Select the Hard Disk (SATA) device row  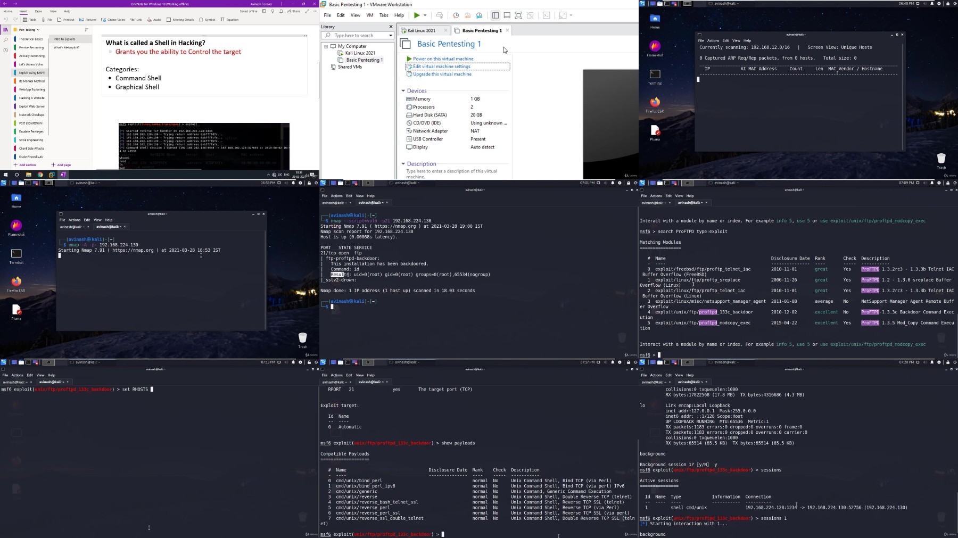456,115
